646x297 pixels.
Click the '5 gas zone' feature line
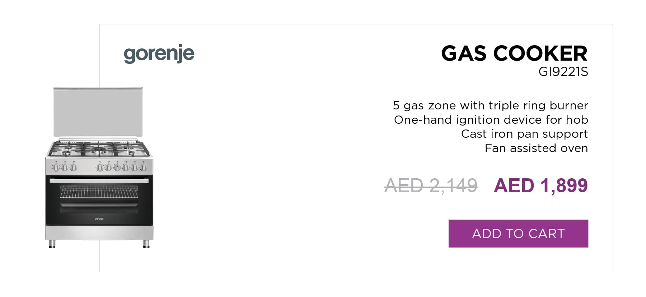tap(490, 105)
